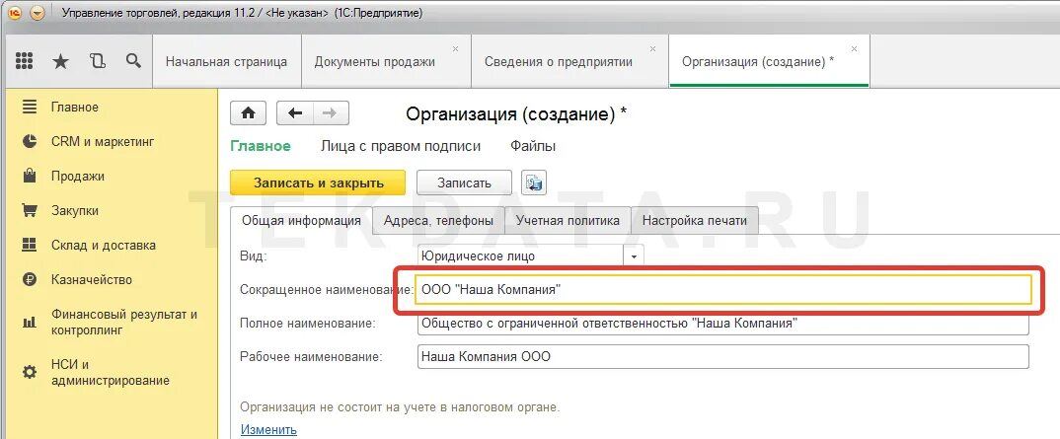Switch to Адреса, телефоны tab
The image size is (1060, 439).
point(438,220)
